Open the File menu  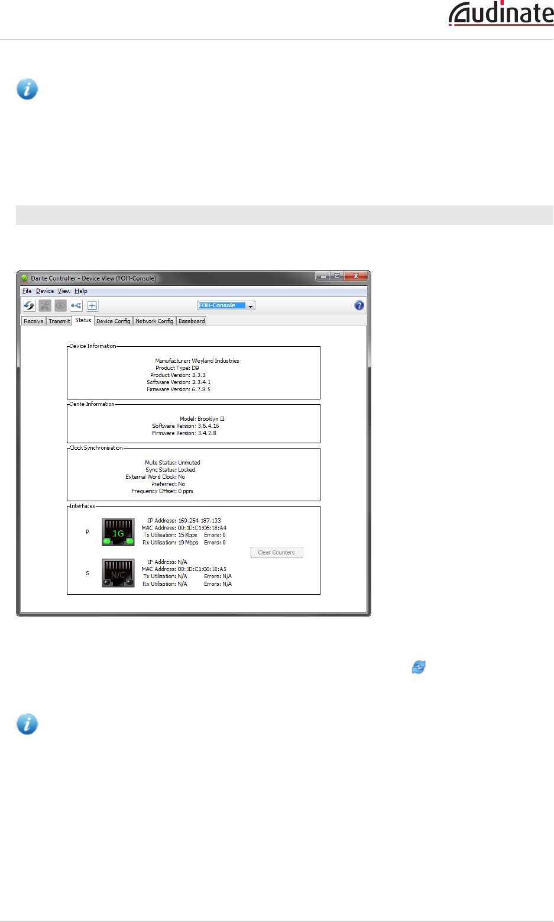27,291
